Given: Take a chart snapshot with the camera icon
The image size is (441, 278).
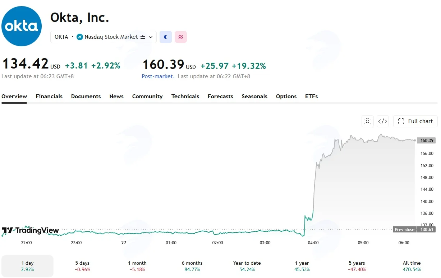Looking at the screenshot, I should (x=367, y=121).
